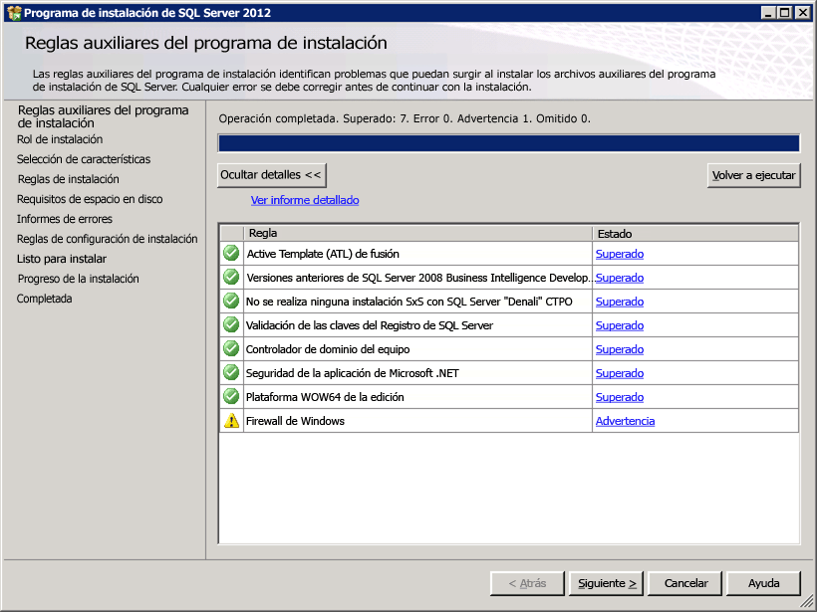
Task: Click the Superado link for Active Template (ATL)
Action: (618, 254)
